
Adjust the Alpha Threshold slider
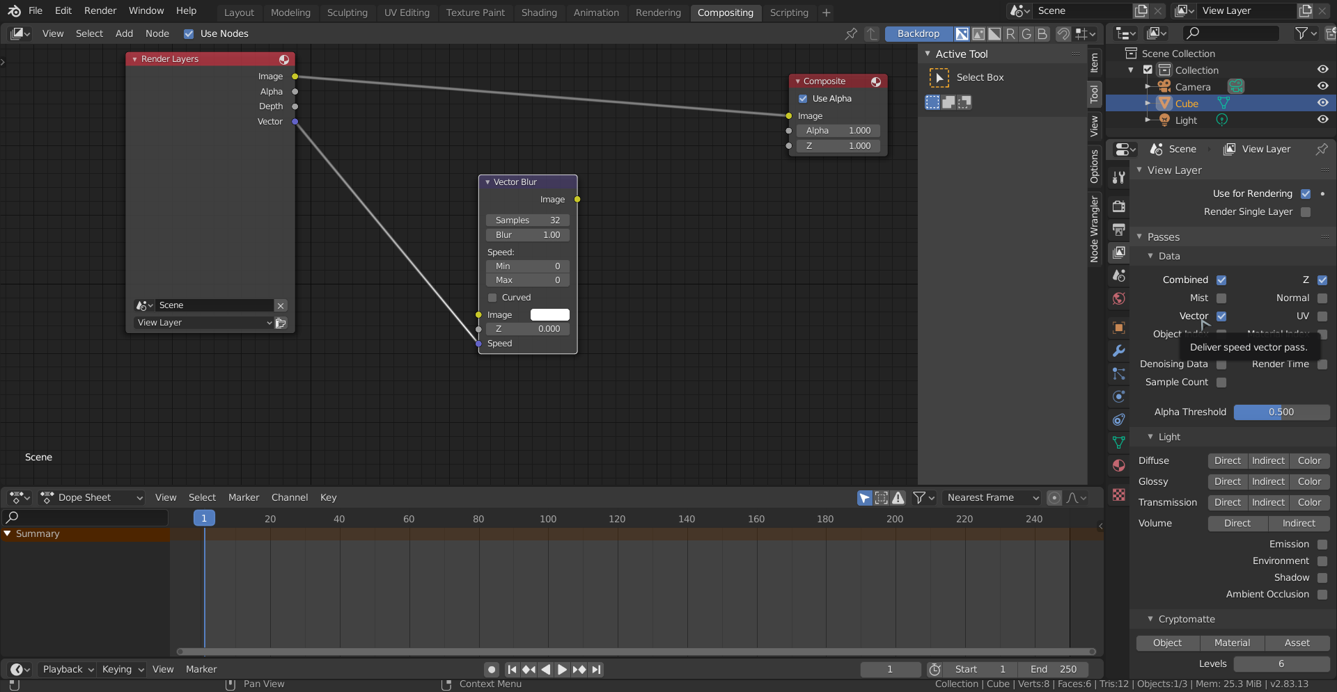(1281, 412)
